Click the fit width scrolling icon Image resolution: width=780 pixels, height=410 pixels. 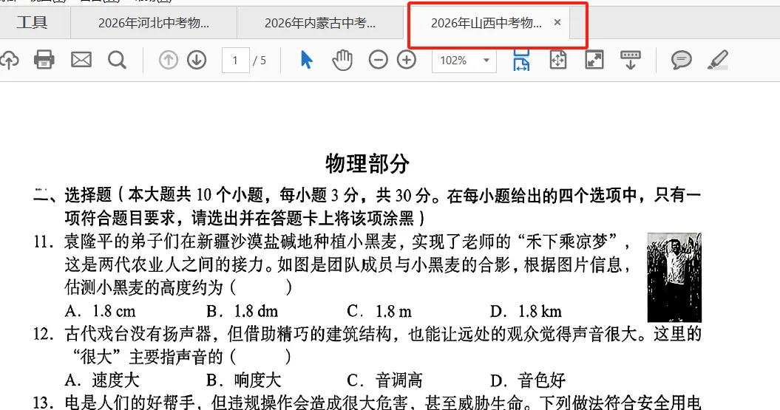pyautogui.click(x=521, y=60)
